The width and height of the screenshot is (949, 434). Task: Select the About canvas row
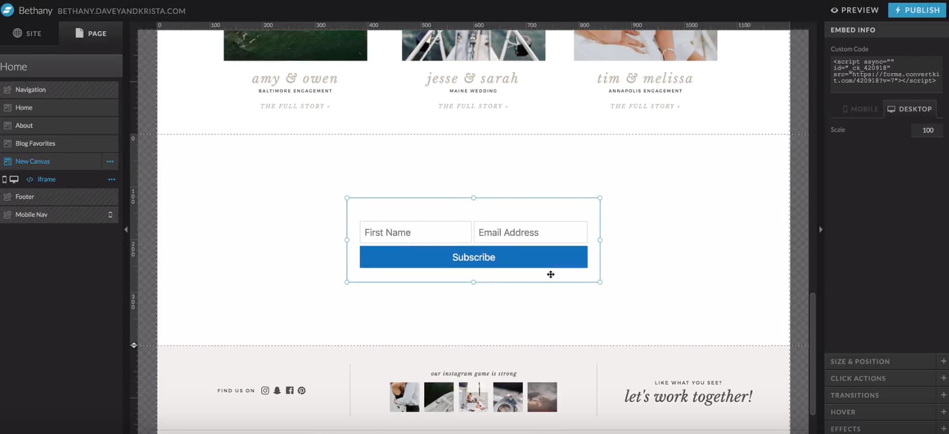point(59,125)
